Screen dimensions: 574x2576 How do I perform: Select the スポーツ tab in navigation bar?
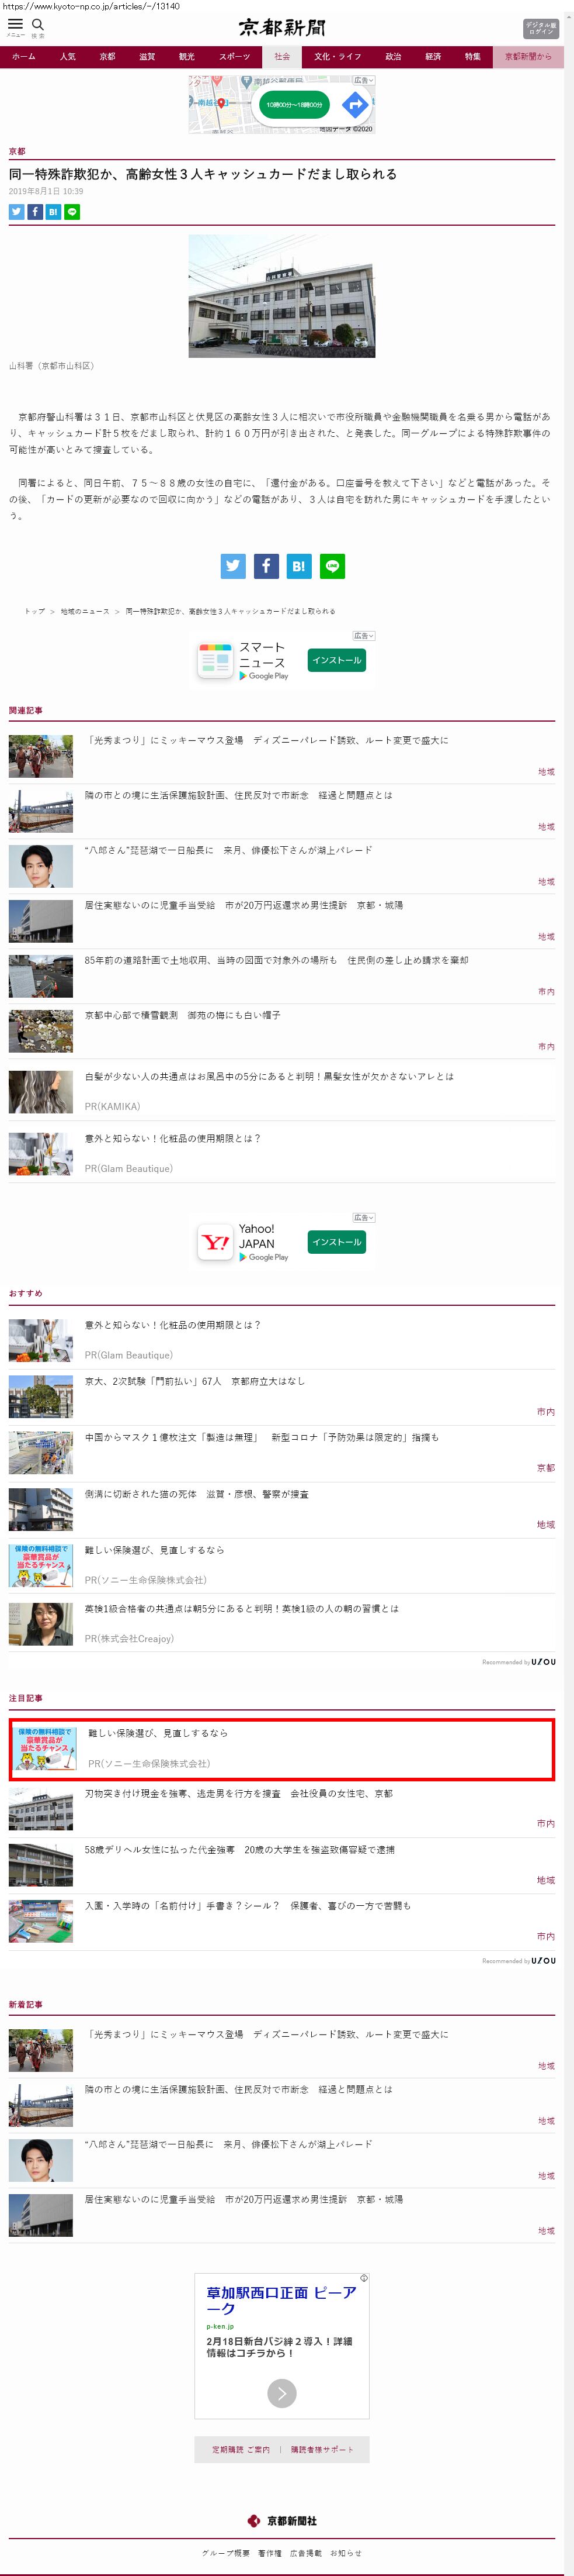point(235,57)
